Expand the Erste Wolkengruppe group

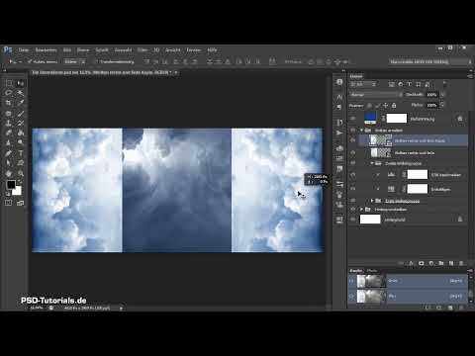click(372, 201)
